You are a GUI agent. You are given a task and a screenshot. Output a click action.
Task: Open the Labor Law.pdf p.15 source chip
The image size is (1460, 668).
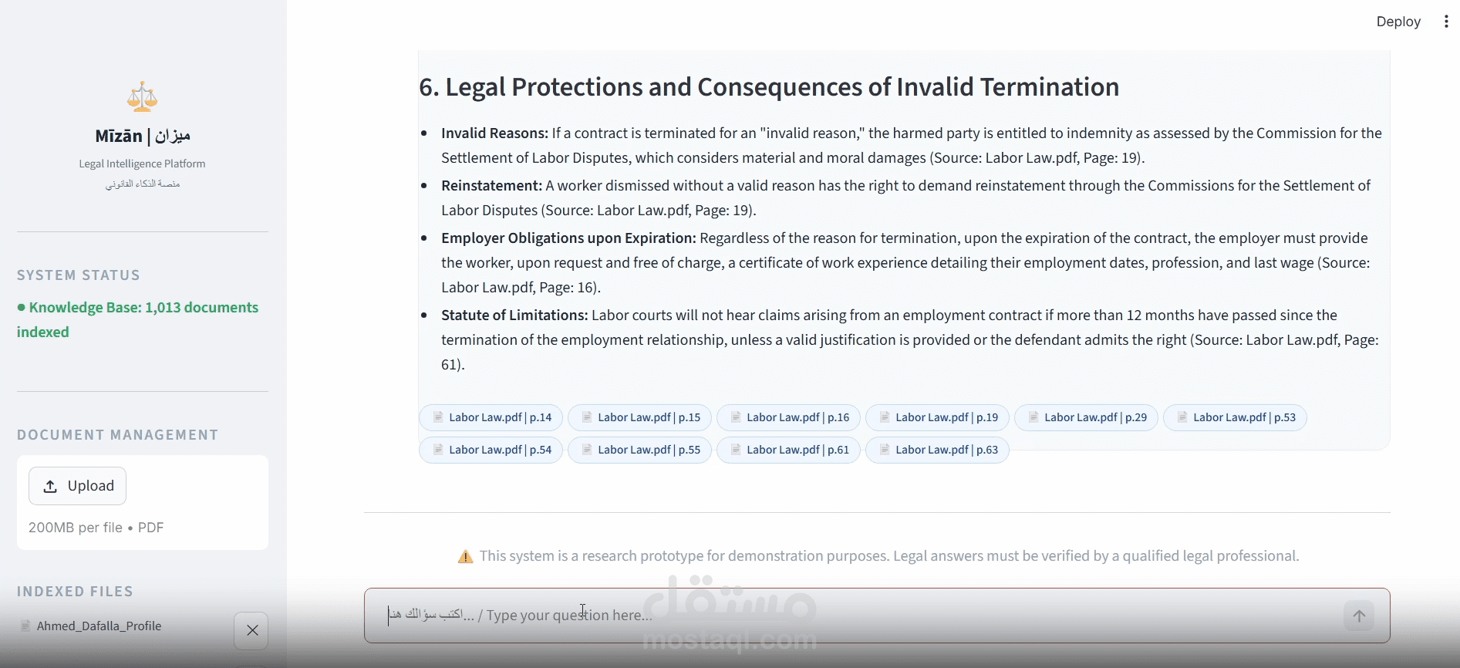coord(639,417)
